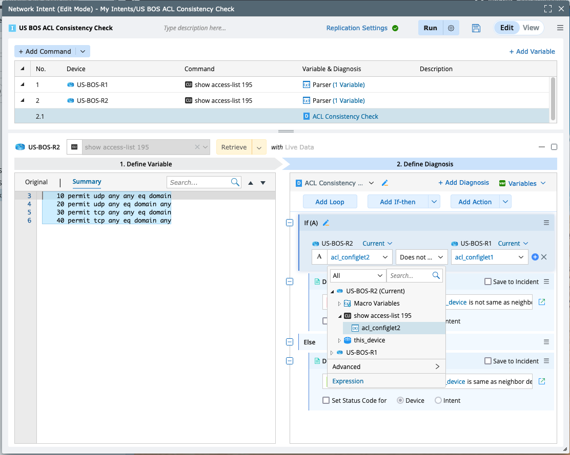Open the Does not comparison operator dropdown

421,257
